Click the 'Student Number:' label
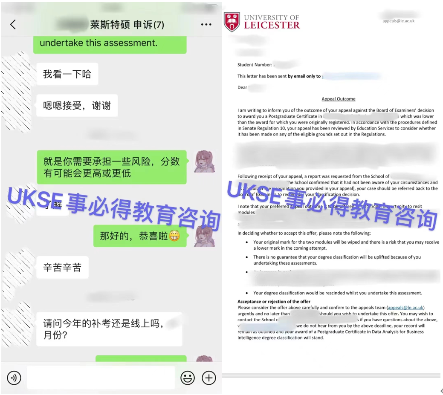The width and height of the screenshot is (443, 395). coord(255,65)
